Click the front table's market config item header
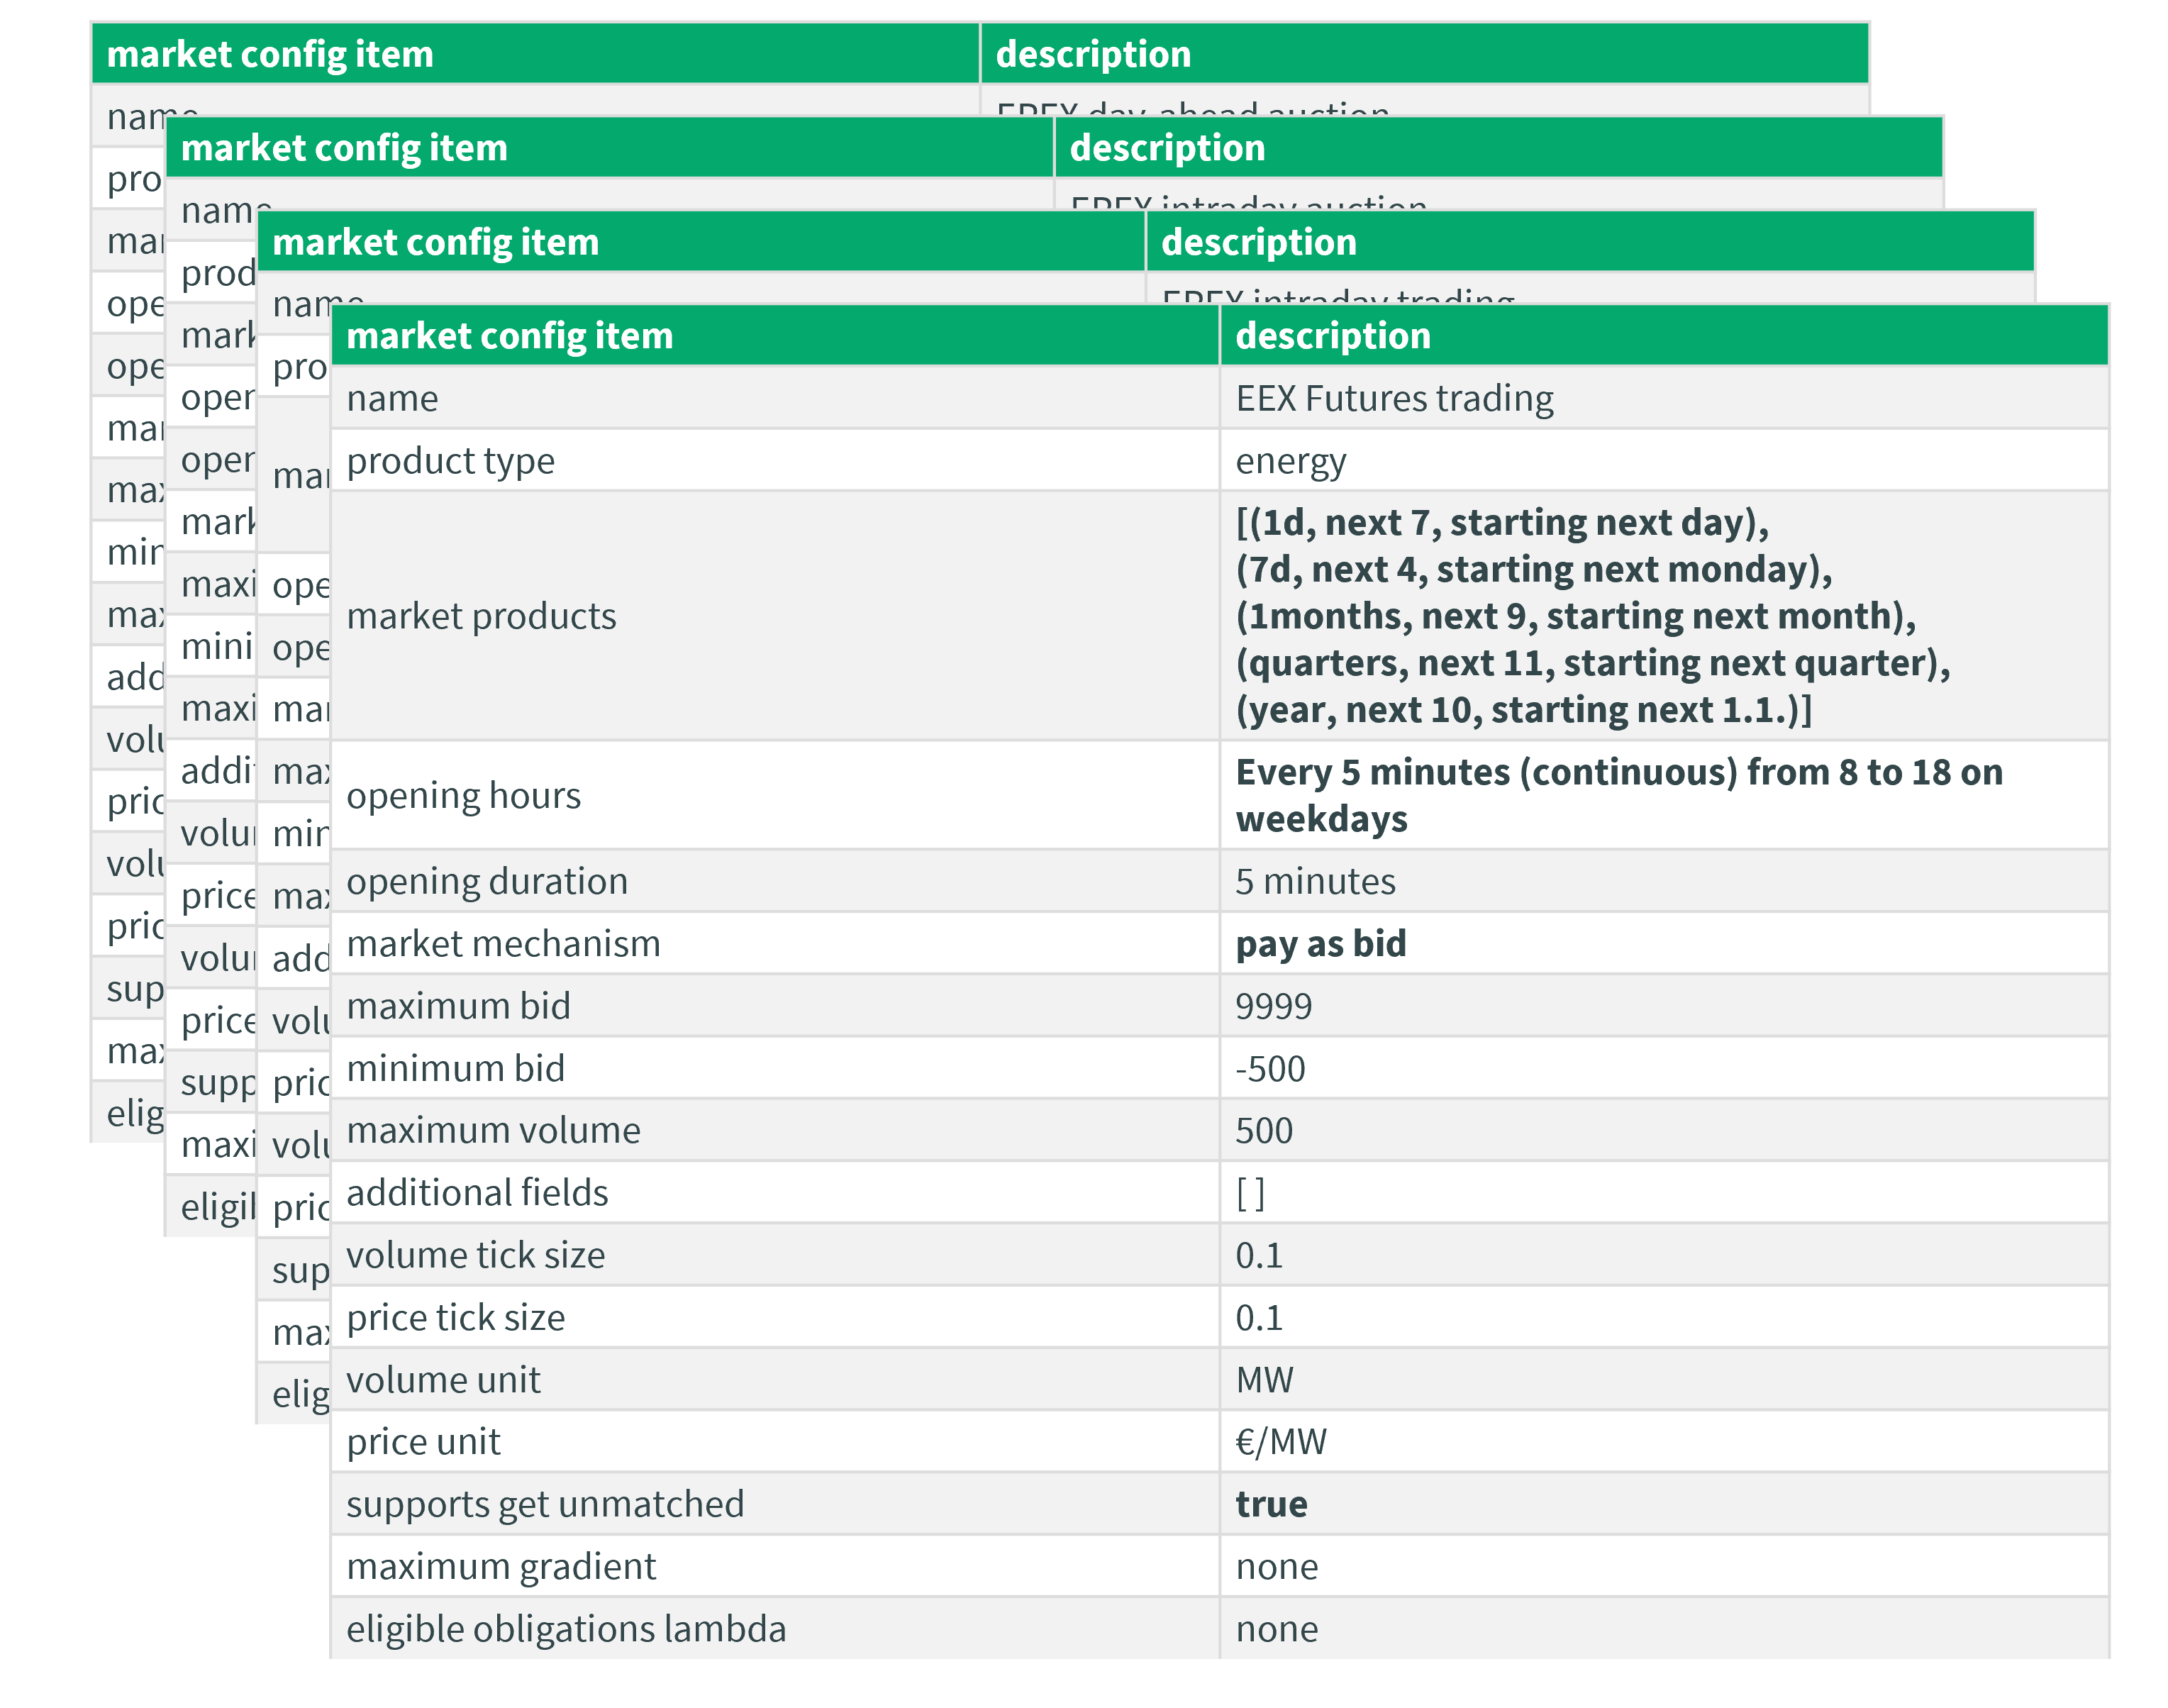The width and height of the screenshot is (2168, 1708). pyautogui.click(x=510, y=336)
